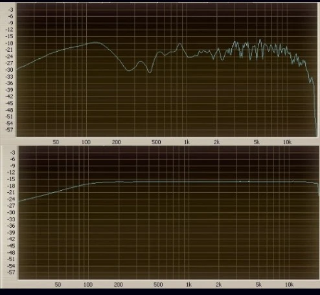Click the -15 dB label on lower graph axis

tap(11, 179)
